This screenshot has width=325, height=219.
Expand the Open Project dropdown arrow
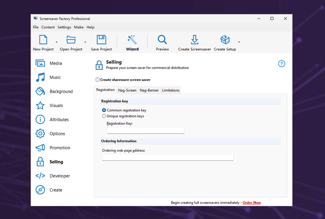pos(85,42)
